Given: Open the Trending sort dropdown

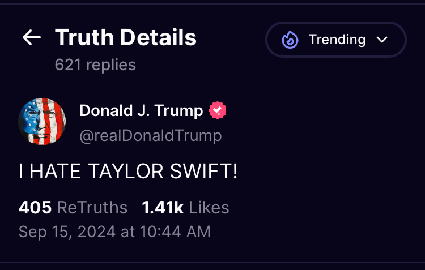Looking at the screenshot, I should tap(335, 40).
